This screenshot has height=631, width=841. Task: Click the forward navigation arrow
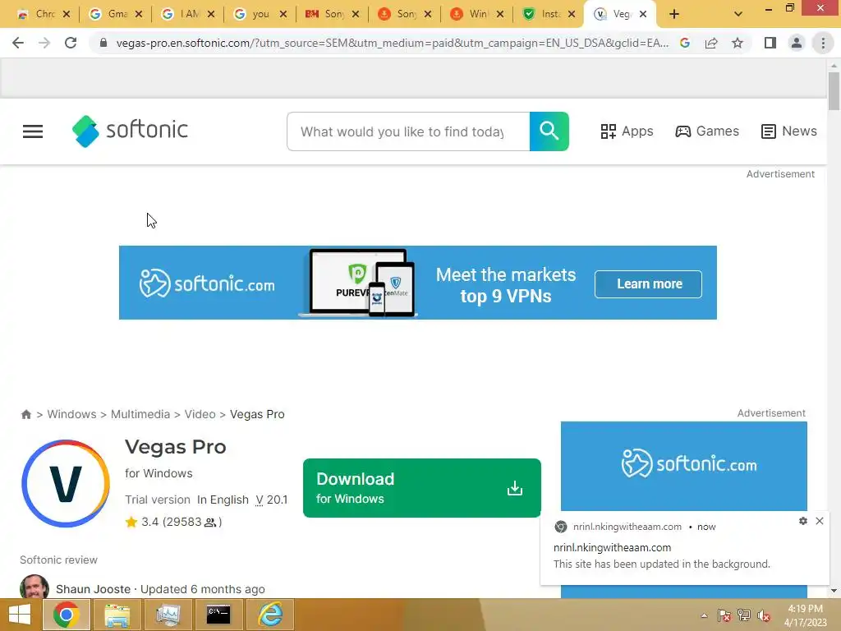click(44, 43)
